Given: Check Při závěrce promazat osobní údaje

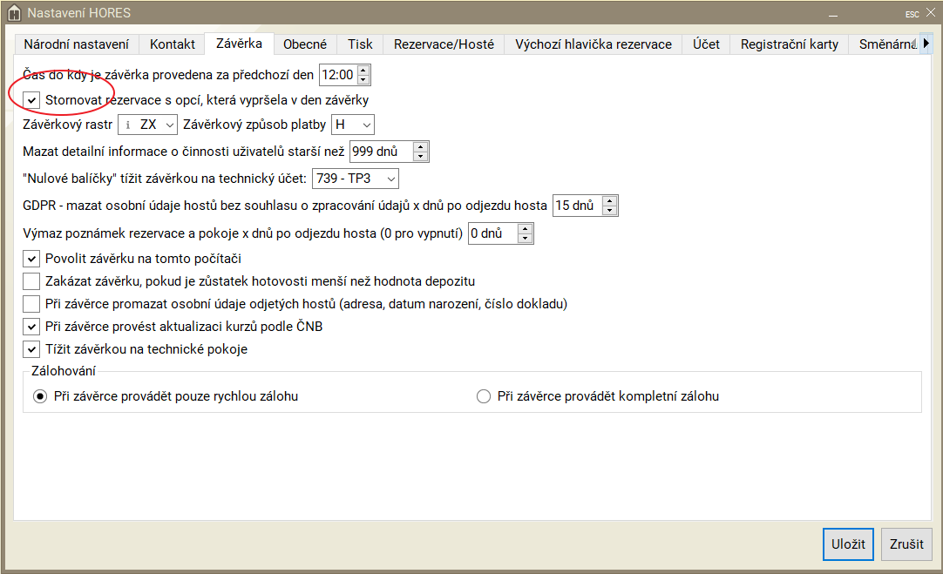Looking at the screenshot, I should tap(31, 304).
